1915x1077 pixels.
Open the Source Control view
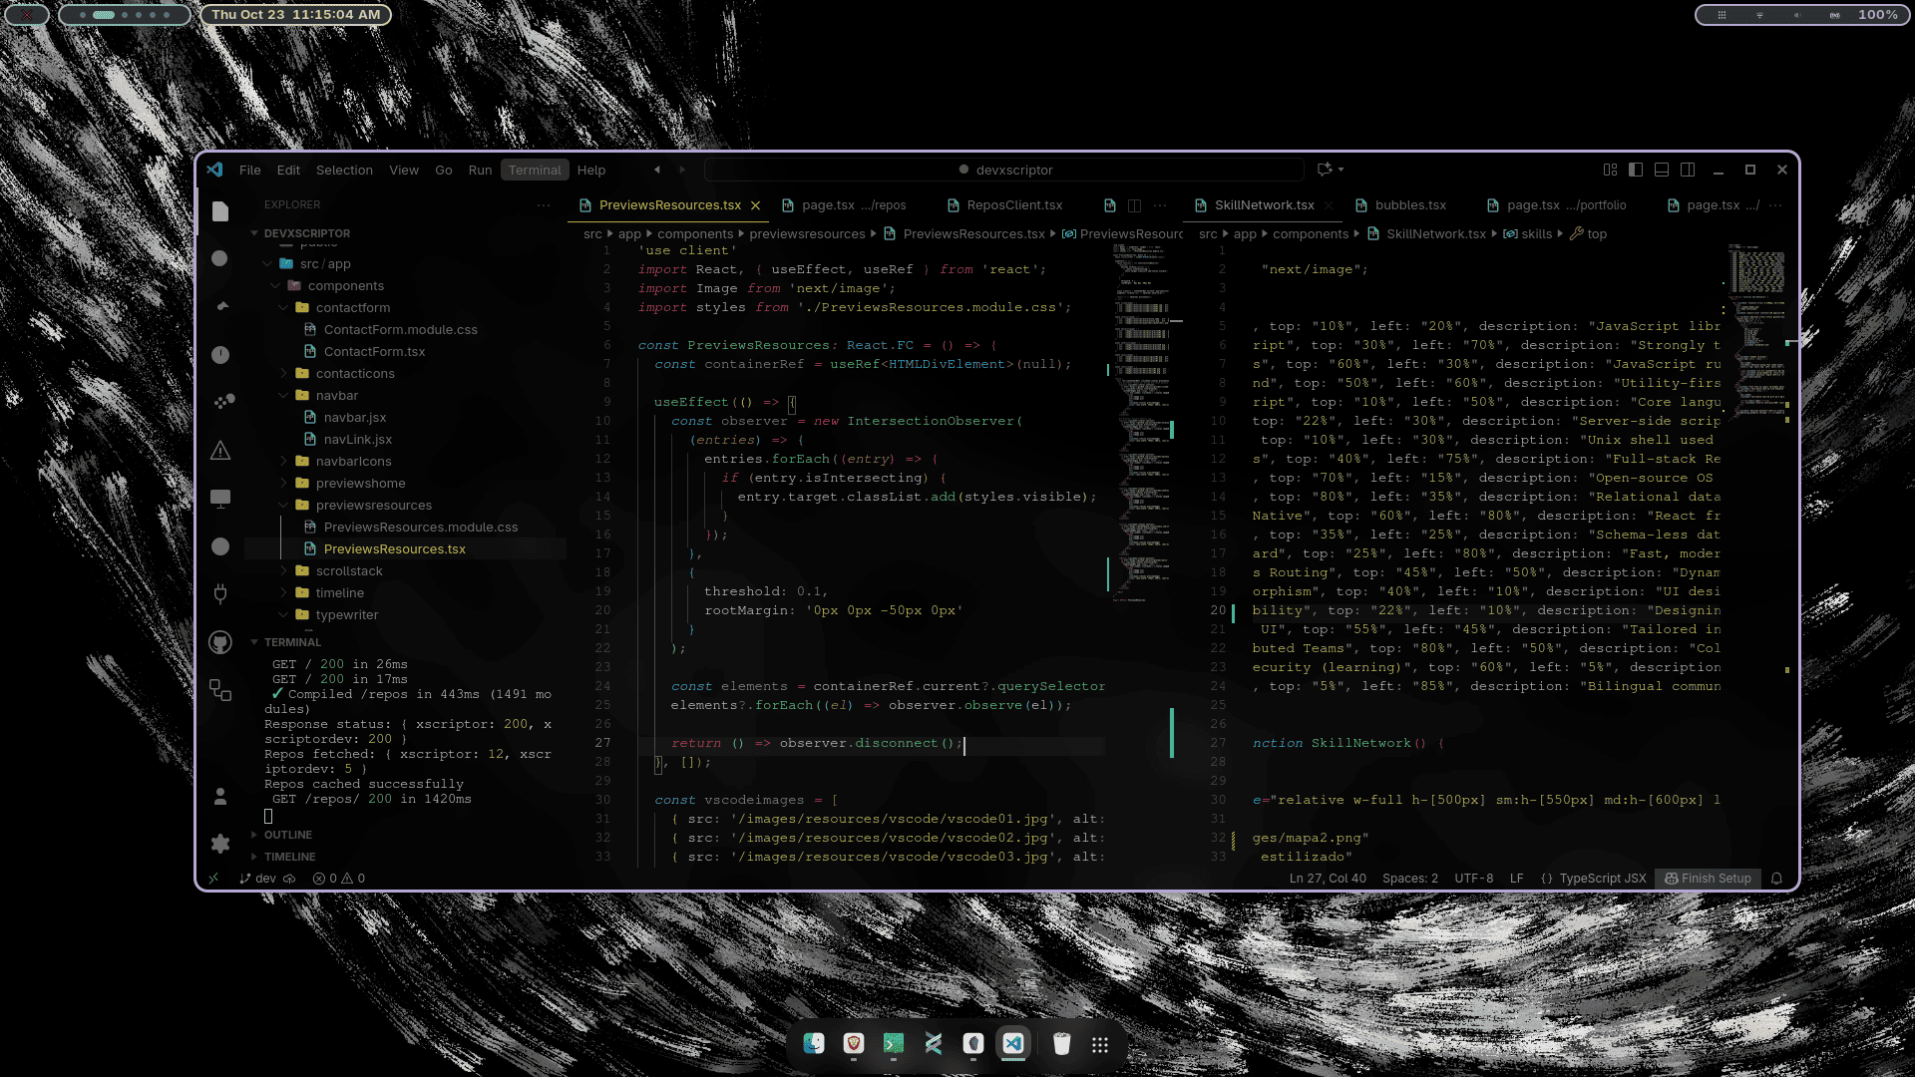tap(220, 306)
